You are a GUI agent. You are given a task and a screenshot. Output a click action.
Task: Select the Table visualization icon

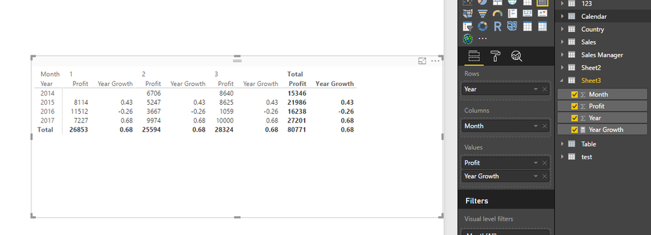pos(527,27)
